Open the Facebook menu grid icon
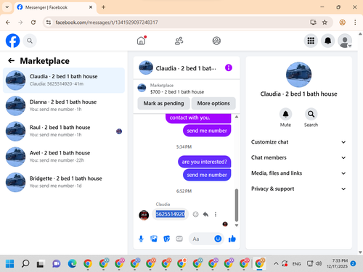This screenshot has height=272, width=363. pyautogui.click(x=311, y=41)
